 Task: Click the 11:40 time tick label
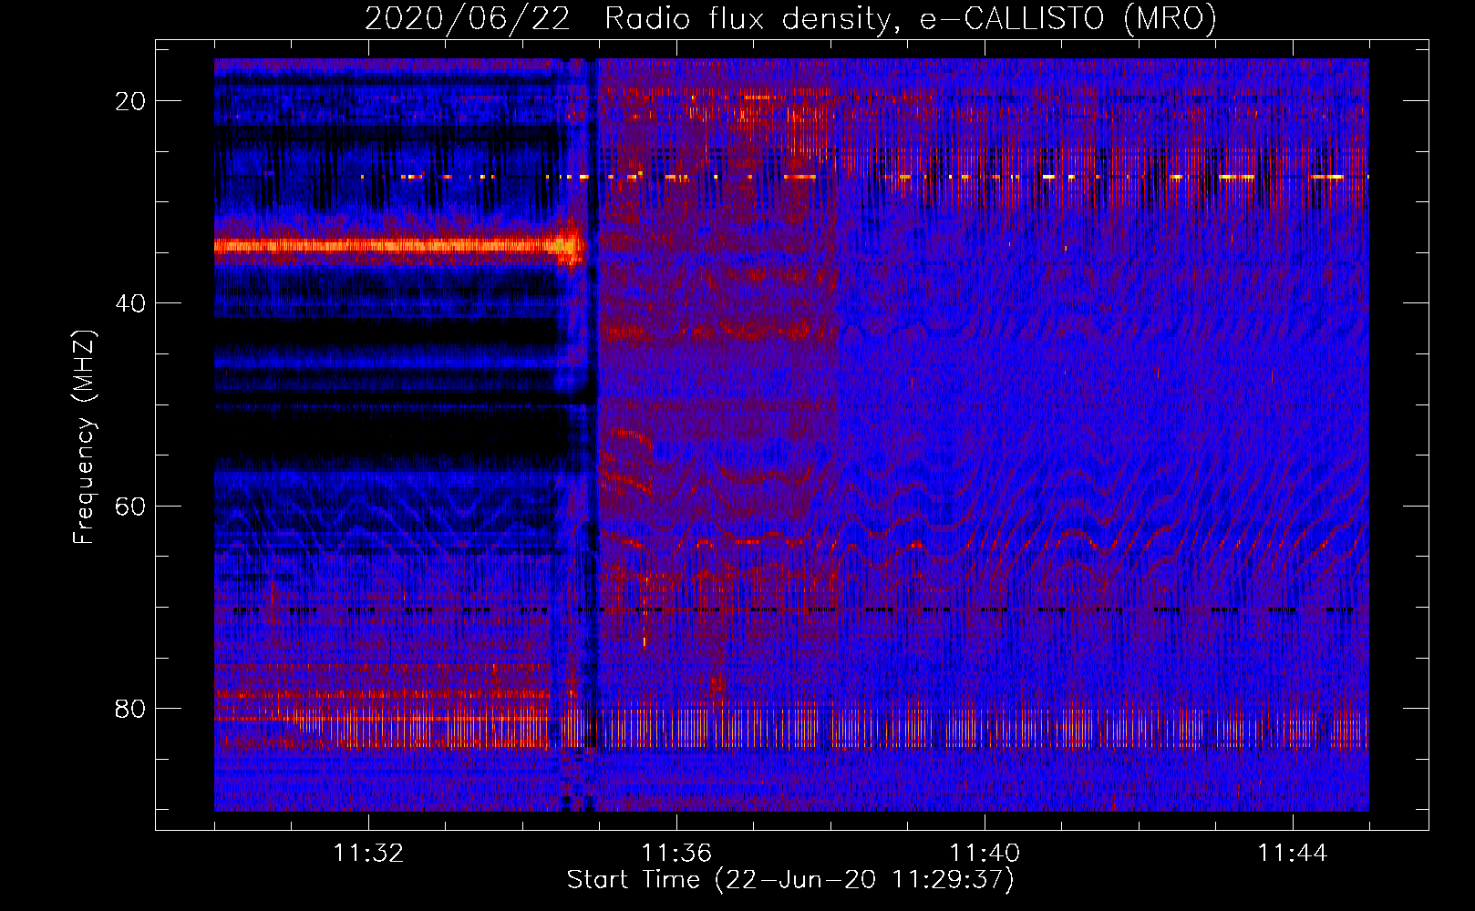(985, 854)
